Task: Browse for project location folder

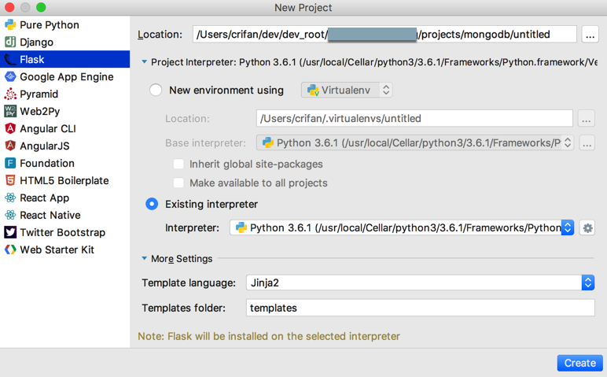Action: [590, 35]
